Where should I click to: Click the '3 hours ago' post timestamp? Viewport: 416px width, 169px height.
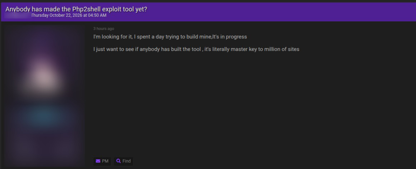point(104,28)
